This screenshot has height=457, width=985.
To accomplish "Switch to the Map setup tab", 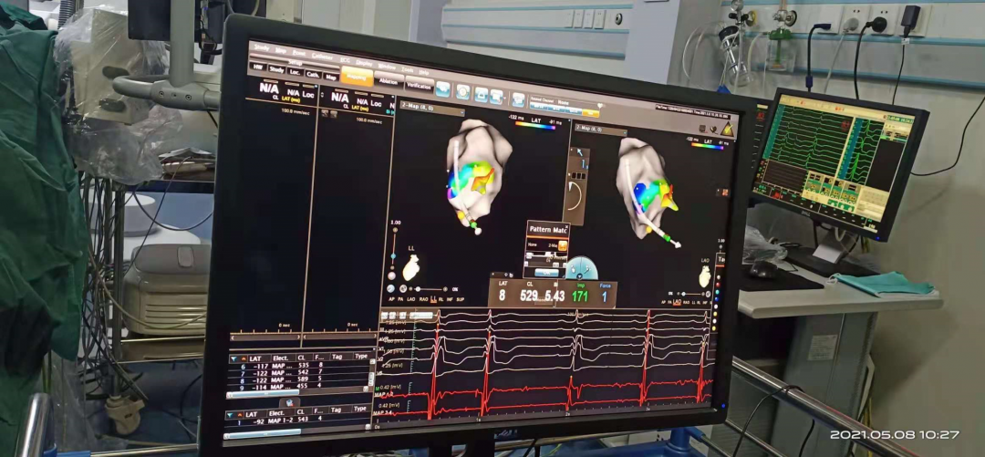I will [x=331, y=78].
